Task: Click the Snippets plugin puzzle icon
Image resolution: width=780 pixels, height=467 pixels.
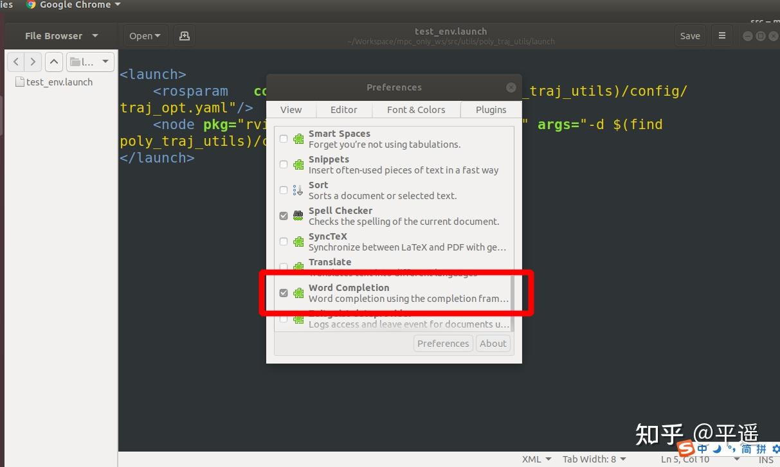Action: (298, 164)
